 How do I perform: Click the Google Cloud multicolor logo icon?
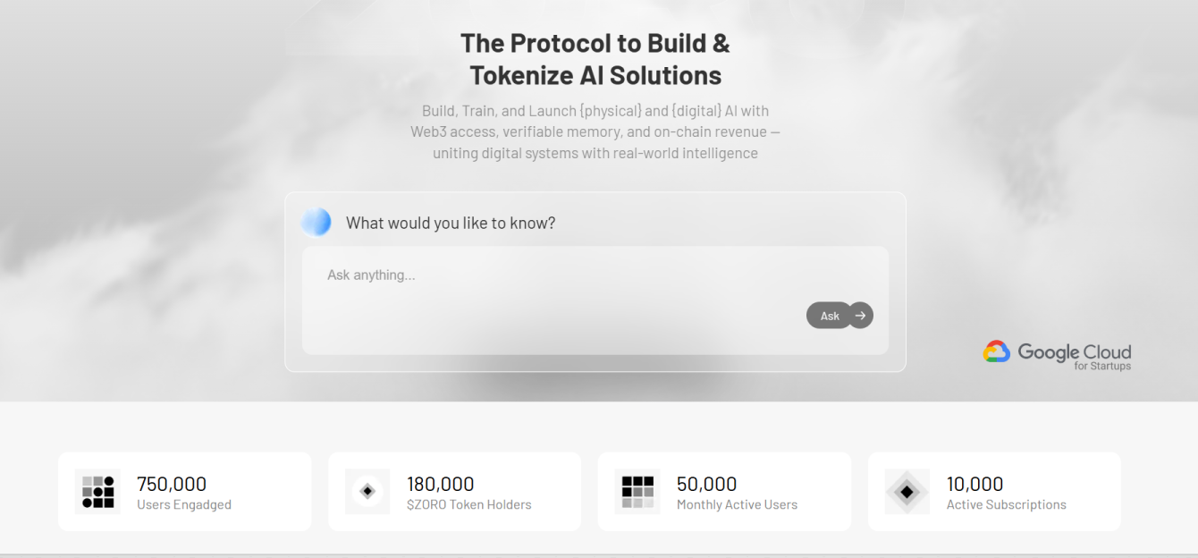click(997, 351)
